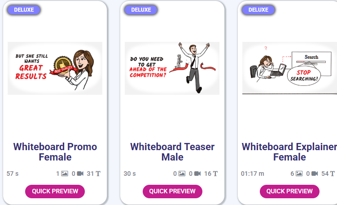Click Deluxe badge on Whiteboard Teaser Male card
This screenshot has height=205, width=337.
[141, 10]
